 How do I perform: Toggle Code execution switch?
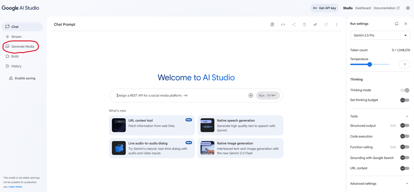(405, 137)
